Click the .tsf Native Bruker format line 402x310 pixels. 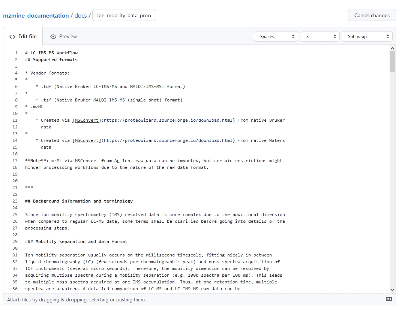click(109, 100)
